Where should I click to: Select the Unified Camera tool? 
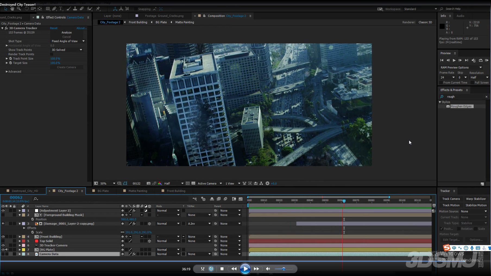33,9
